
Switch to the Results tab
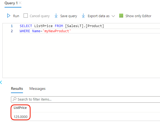tap(17, 88)
